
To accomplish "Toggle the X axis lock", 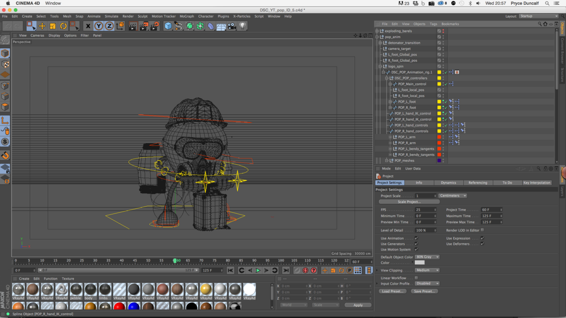I will (x=88, y=26).
